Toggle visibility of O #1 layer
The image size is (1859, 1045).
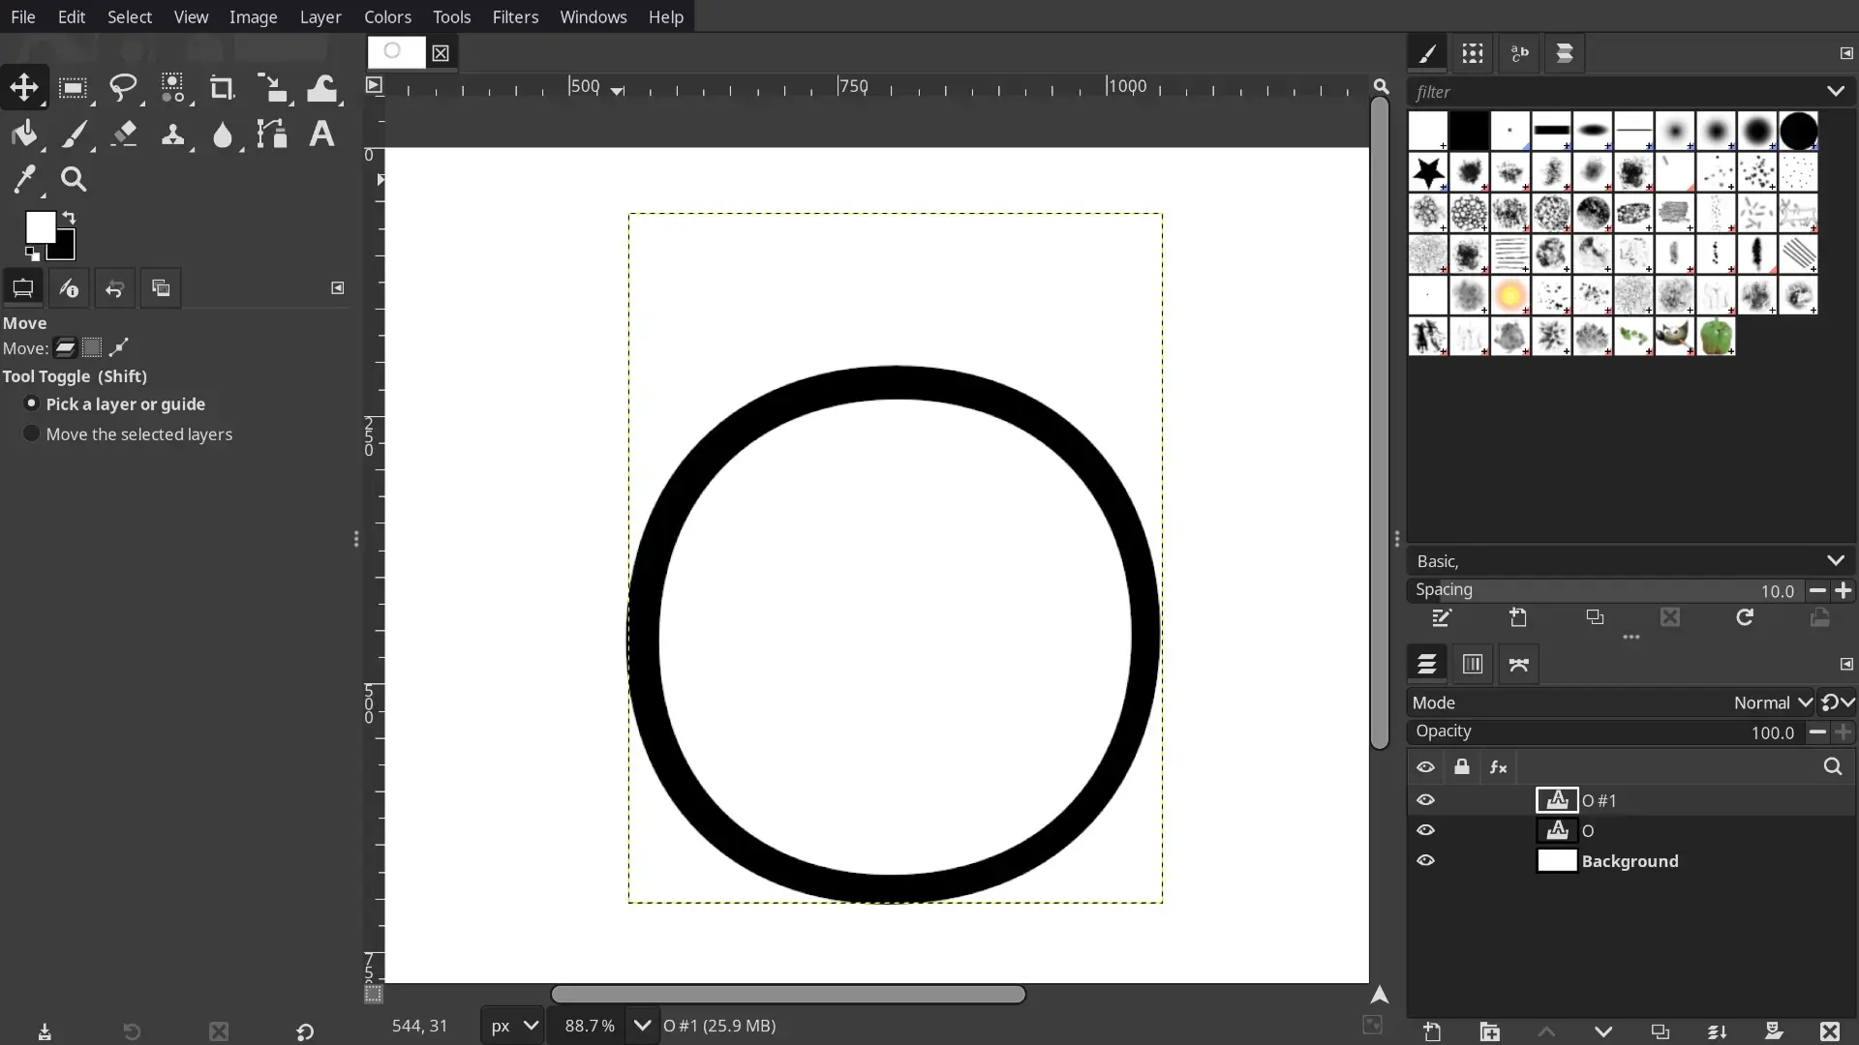(x=1425, y=800)
